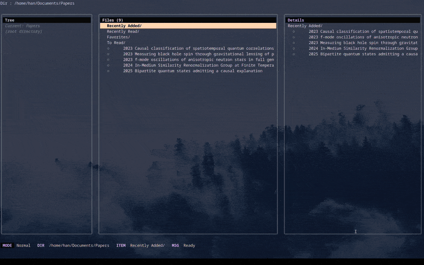Click the Dir path at the top

(37, 3)
